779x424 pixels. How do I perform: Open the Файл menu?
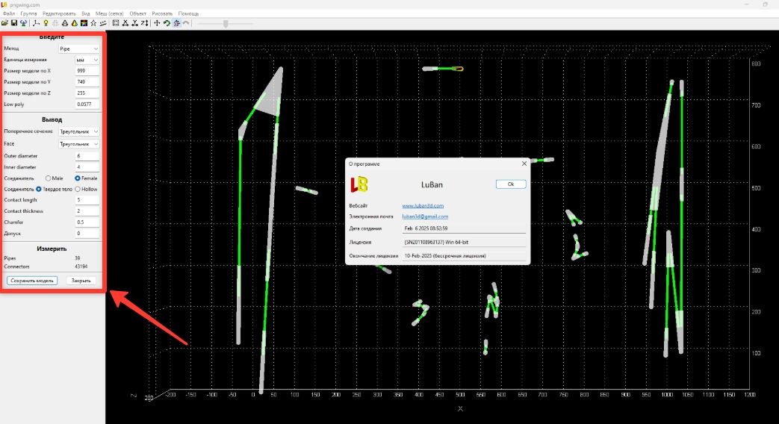(x=9, y=13)
